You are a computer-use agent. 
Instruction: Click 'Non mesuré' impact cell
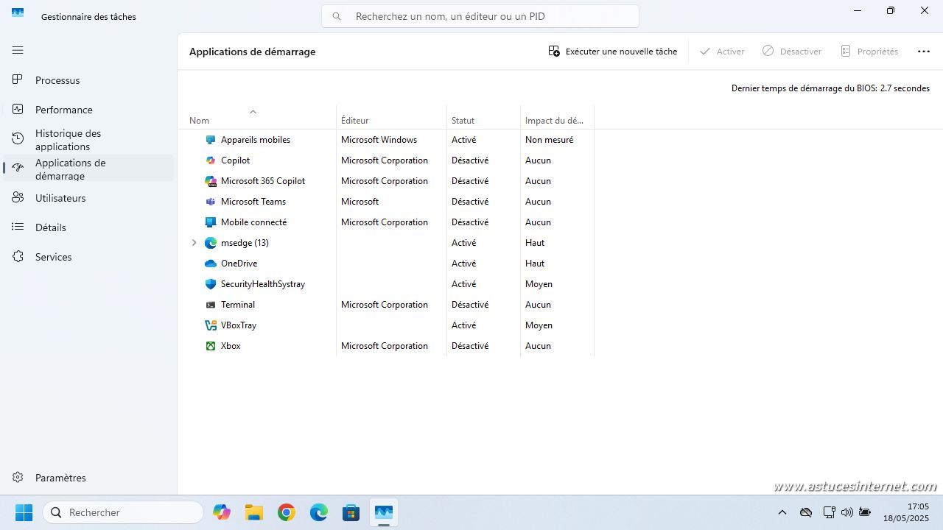pos(549,140)
